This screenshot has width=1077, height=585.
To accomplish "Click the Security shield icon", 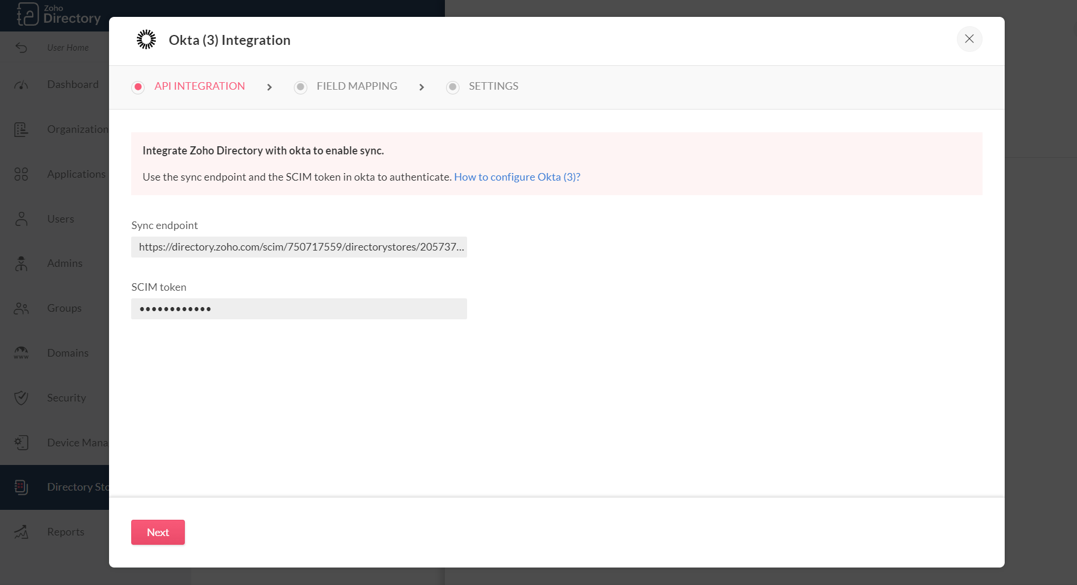I will [x=22, y=398].
